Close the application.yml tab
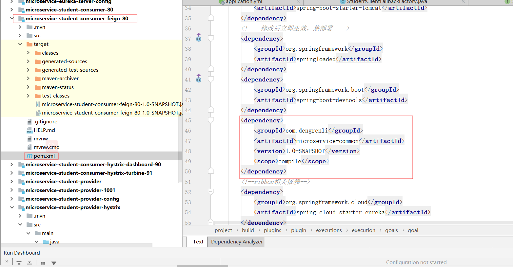513x267 pixels. tap(298, 2)
